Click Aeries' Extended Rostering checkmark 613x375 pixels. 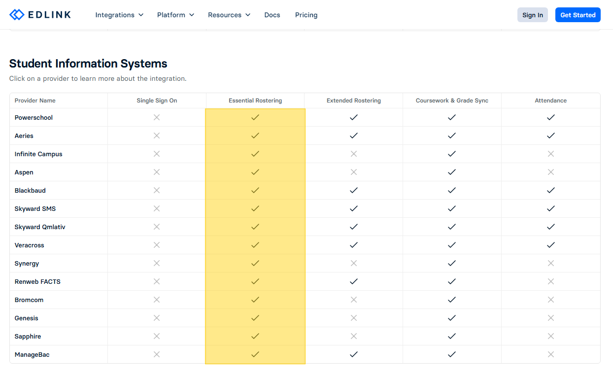click(354, 136)
